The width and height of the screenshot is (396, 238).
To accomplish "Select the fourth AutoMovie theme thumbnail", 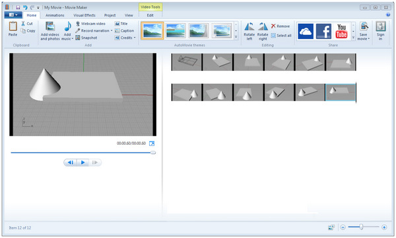I will (x=222, y=30).
